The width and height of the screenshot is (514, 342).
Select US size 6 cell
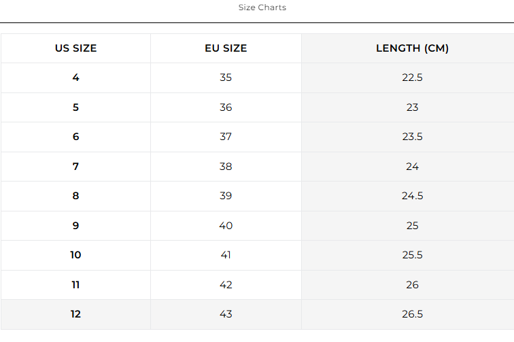coord(75,137)
